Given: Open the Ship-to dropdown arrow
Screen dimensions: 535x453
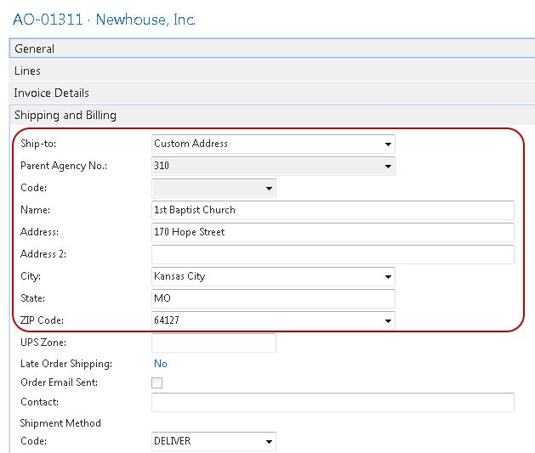Looking at the screenshot, I should point(388,144).
